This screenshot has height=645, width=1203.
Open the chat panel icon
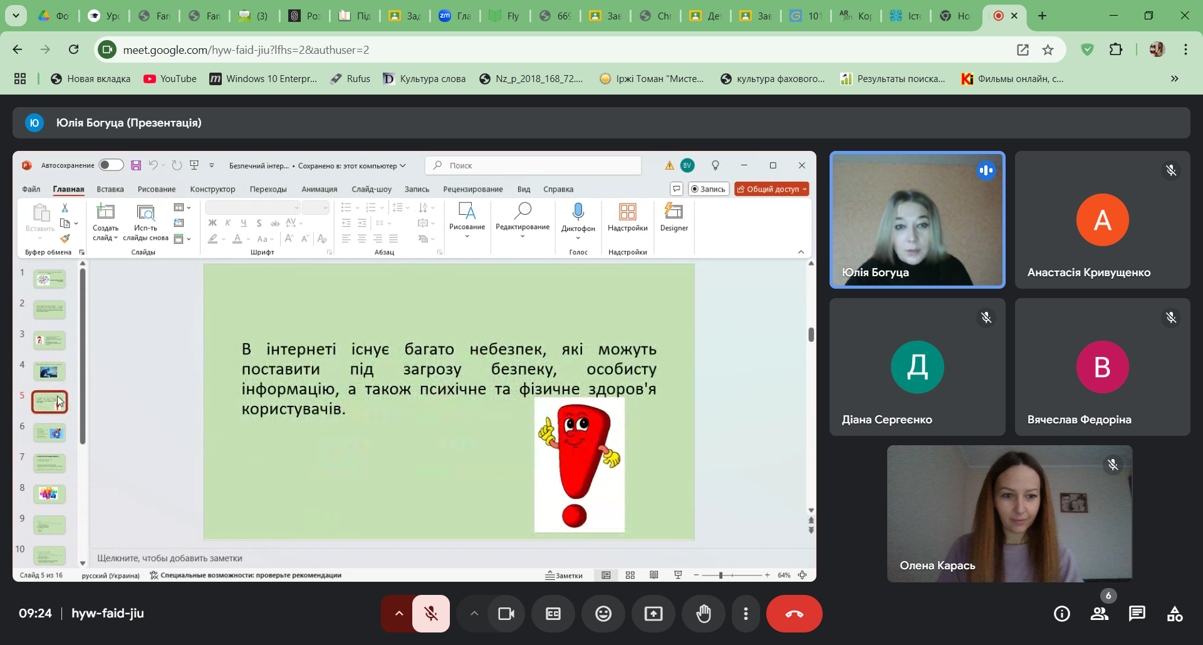(1137, 614)
